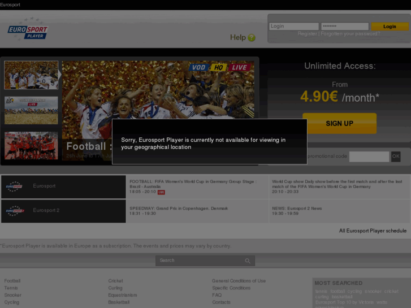Open Specific Conditions link
Viewport: 411px width, 308px height.
click(231, 288)
